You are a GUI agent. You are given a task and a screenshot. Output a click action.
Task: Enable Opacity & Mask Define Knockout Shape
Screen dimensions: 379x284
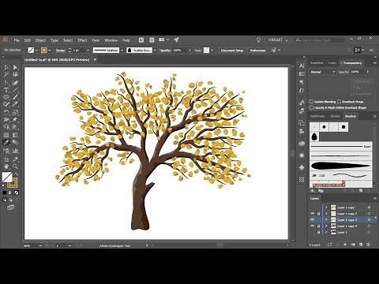311,108
